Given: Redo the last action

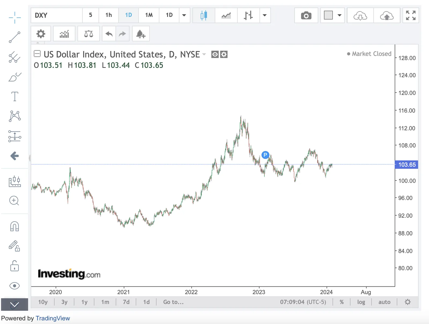Looking at the screenshot, I should tap(123, 34).
